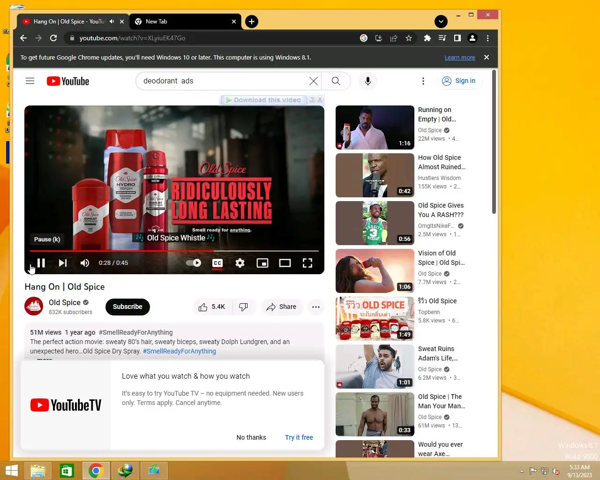Viewport: 600px width, 480px height.
Task: Dismiss the Chrome update notification bar
Action: (487, 57)
